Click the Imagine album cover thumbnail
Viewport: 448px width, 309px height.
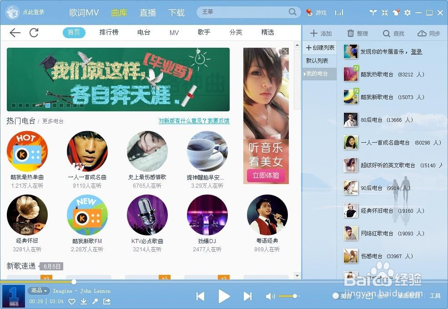14,296
